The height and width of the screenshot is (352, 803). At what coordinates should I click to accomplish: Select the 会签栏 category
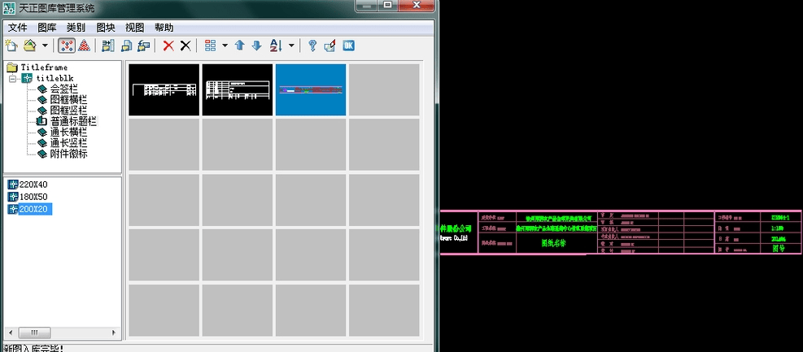point(64,89)
